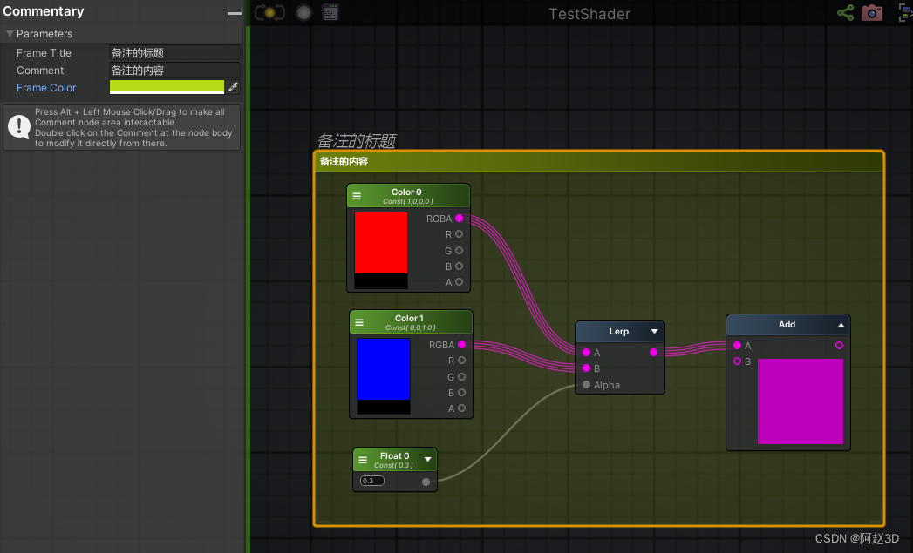913x553 pixels.
Task: Click the Color 1 B output port
Action: pos(462,392)
